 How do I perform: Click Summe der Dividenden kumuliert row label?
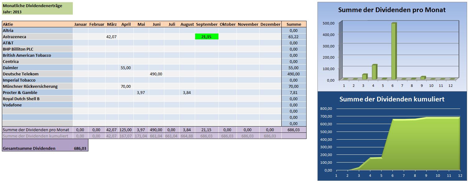coord(37,136)
